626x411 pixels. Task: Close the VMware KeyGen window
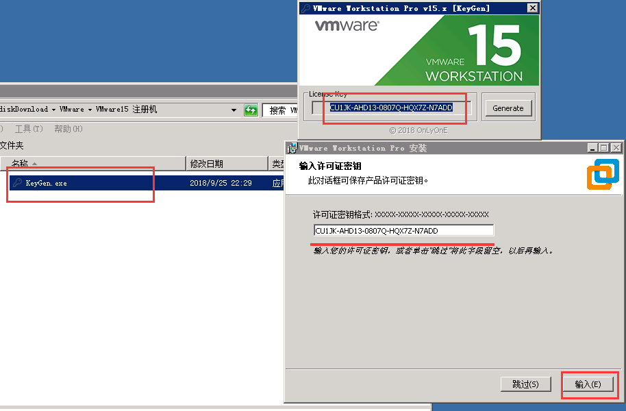[x=532, y=8]
